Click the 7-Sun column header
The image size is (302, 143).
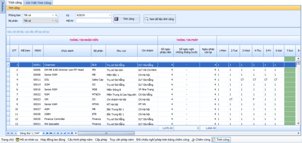[290, 51]
